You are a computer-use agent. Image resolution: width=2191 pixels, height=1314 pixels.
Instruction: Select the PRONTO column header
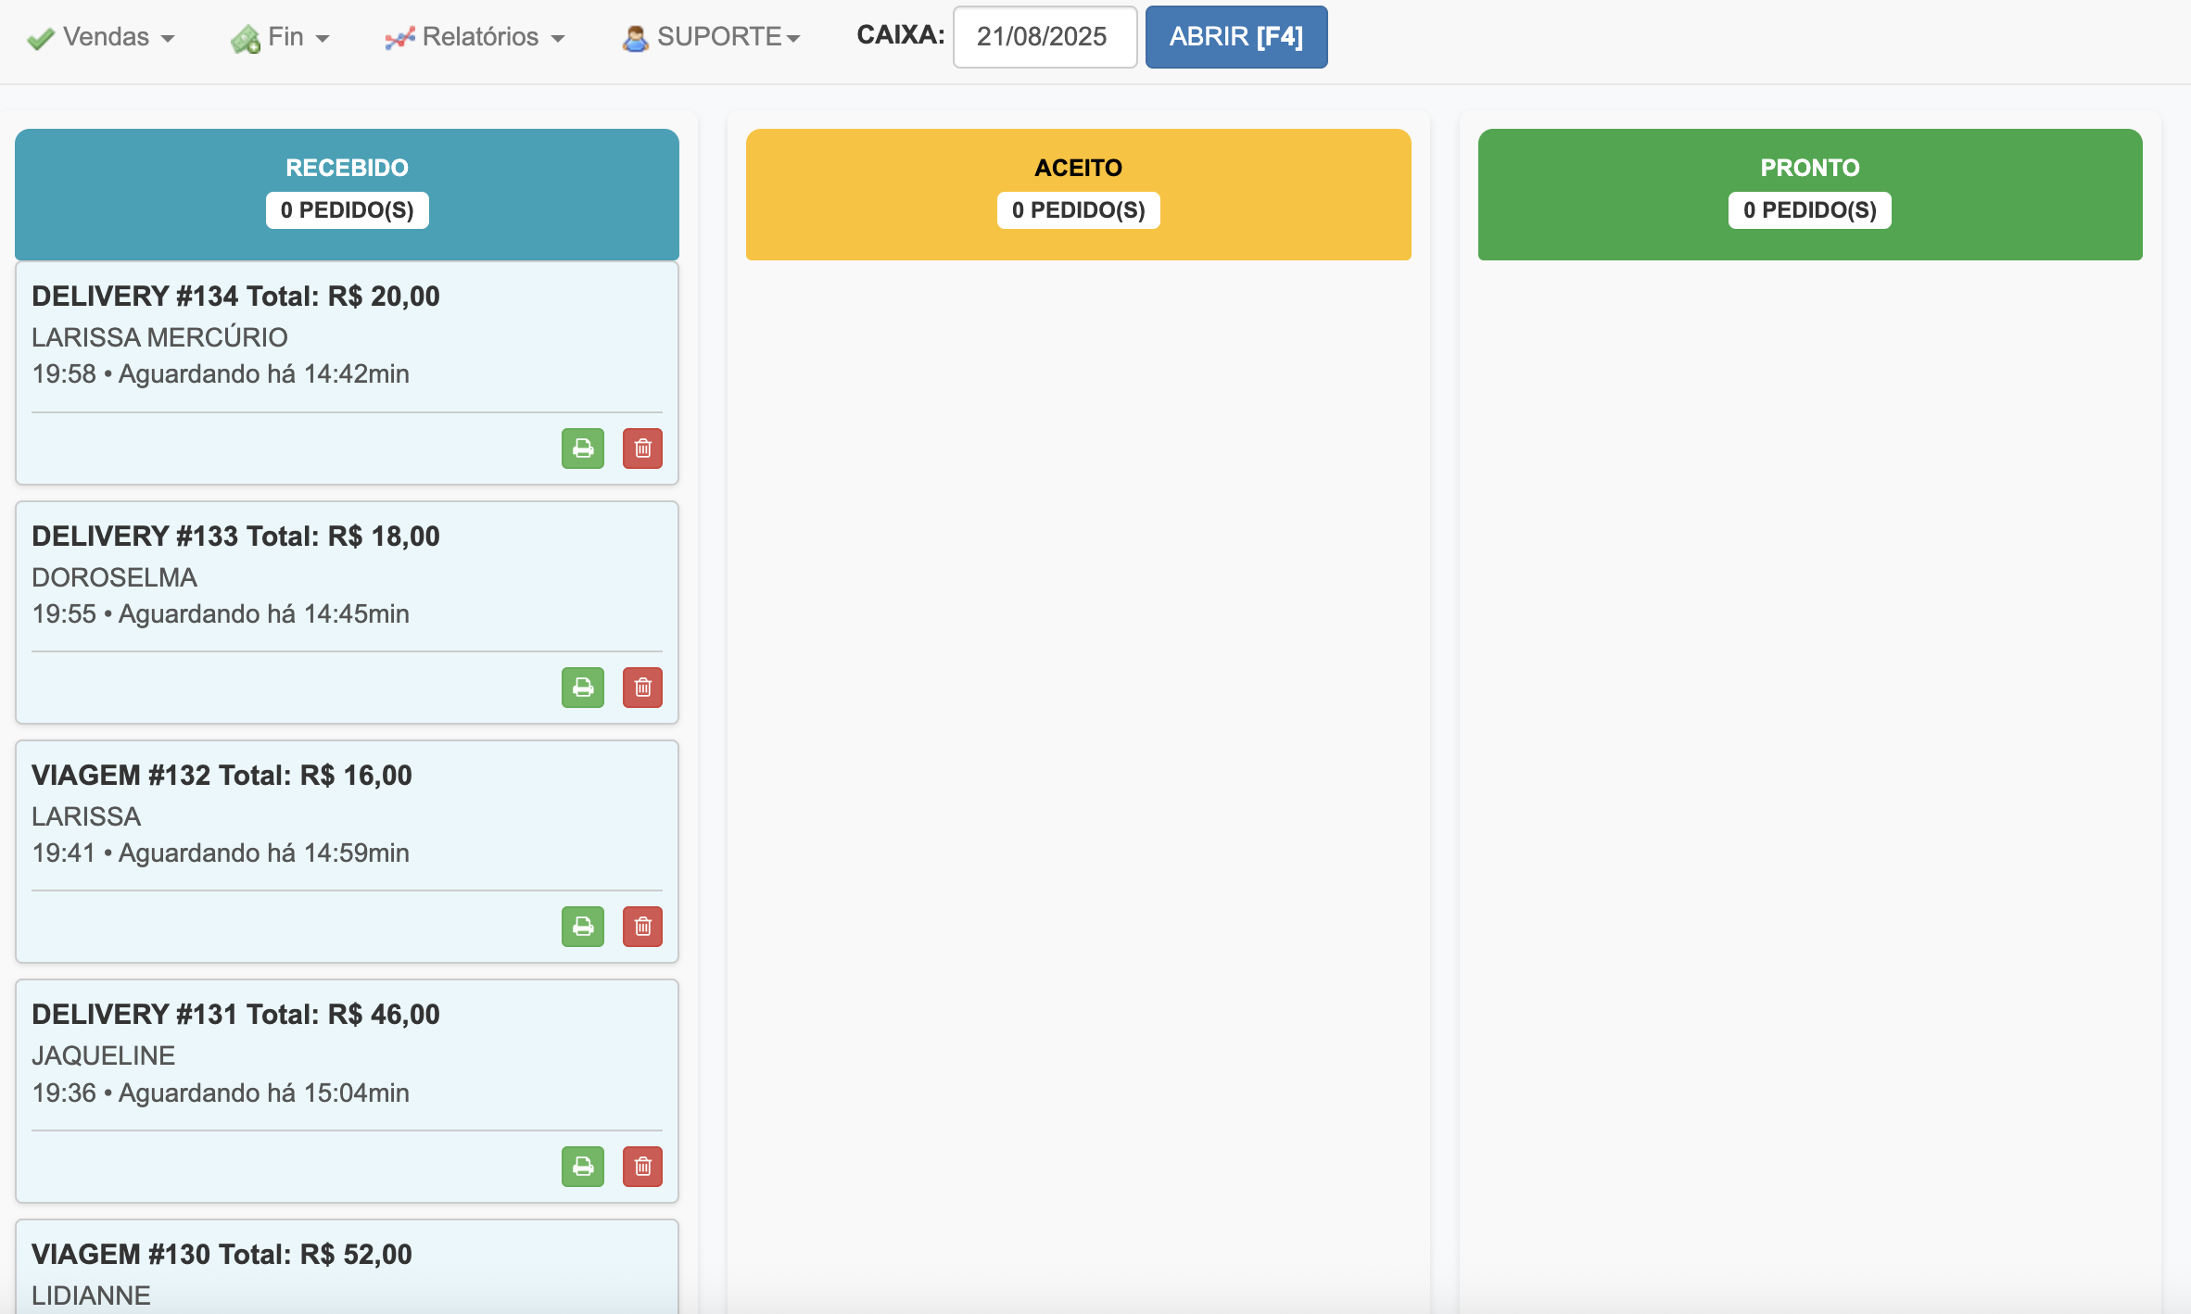pos(1809,168)
